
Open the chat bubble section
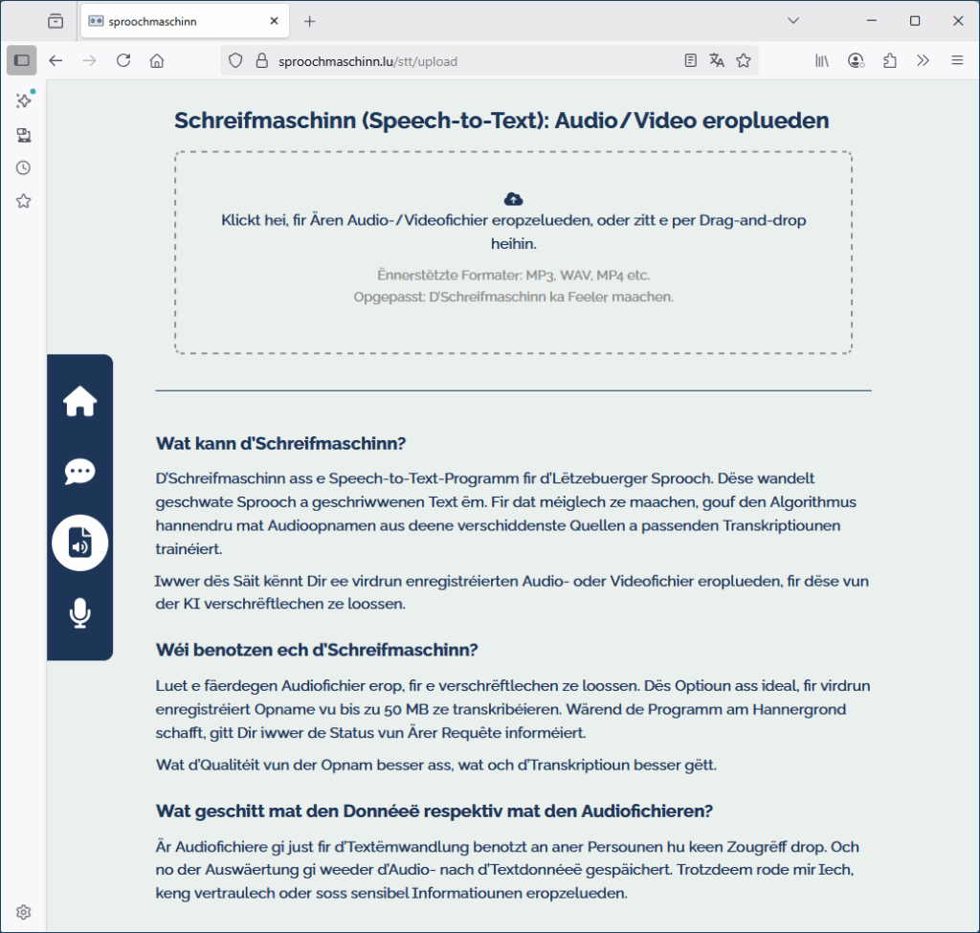(79, 472)
